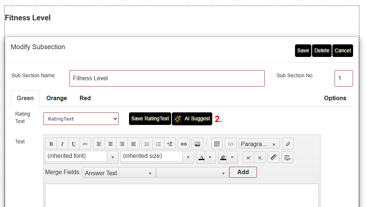Insert hyperlink using the link icon
The width and height of the screenshot is (366, 207).
[184, 144]
